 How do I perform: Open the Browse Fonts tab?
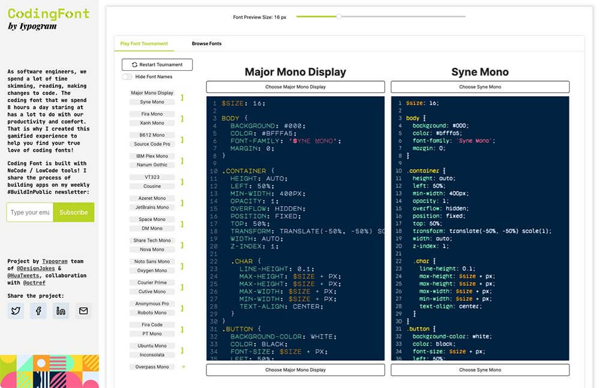coord(206,44)
